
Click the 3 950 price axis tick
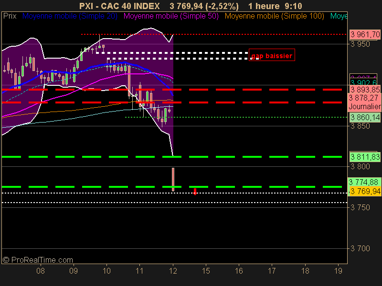coord(360,44)
